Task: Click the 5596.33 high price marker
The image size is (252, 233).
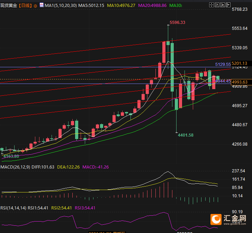Action: pyautogui.click(x=178, y=23)
